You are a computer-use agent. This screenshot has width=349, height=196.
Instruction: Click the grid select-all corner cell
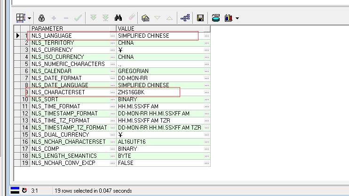click(17, 29)
